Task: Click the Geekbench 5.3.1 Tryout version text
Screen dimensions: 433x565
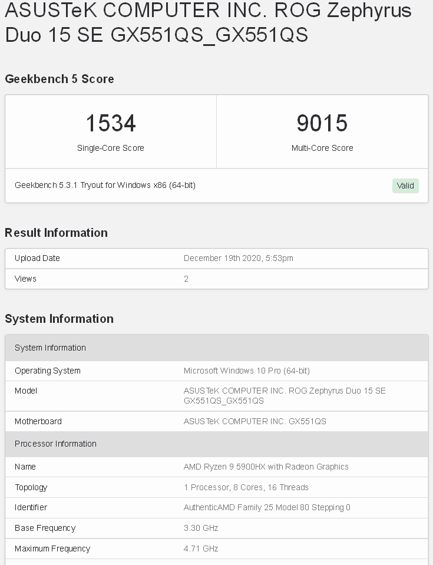Action: (x=105, y=185)
